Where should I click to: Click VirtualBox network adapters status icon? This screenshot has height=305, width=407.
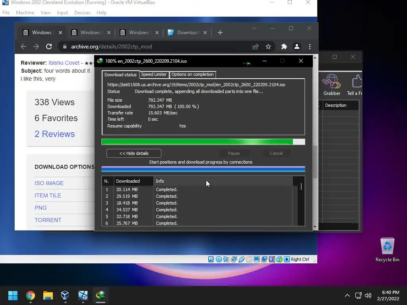coord(234,259)
